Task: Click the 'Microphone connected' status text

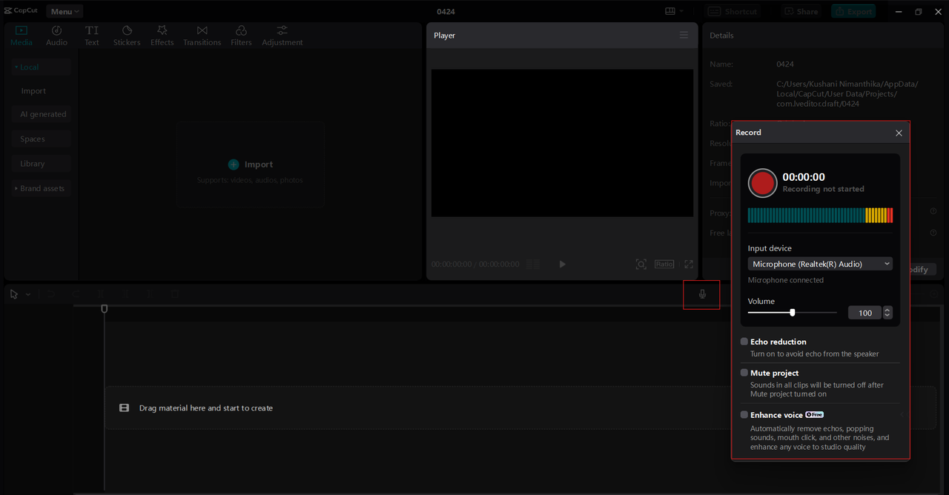Action: 785,280
